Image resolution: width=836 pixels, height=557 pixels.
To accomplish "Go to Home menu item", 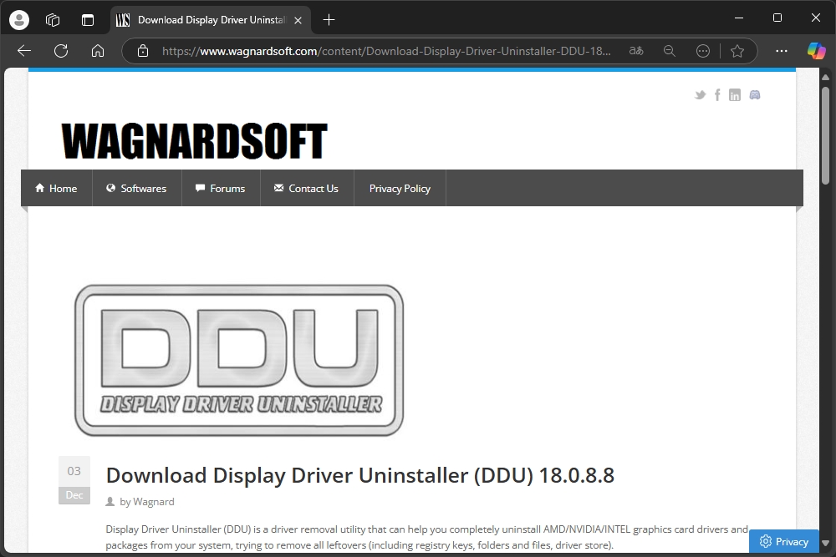I will coord(57,189).
